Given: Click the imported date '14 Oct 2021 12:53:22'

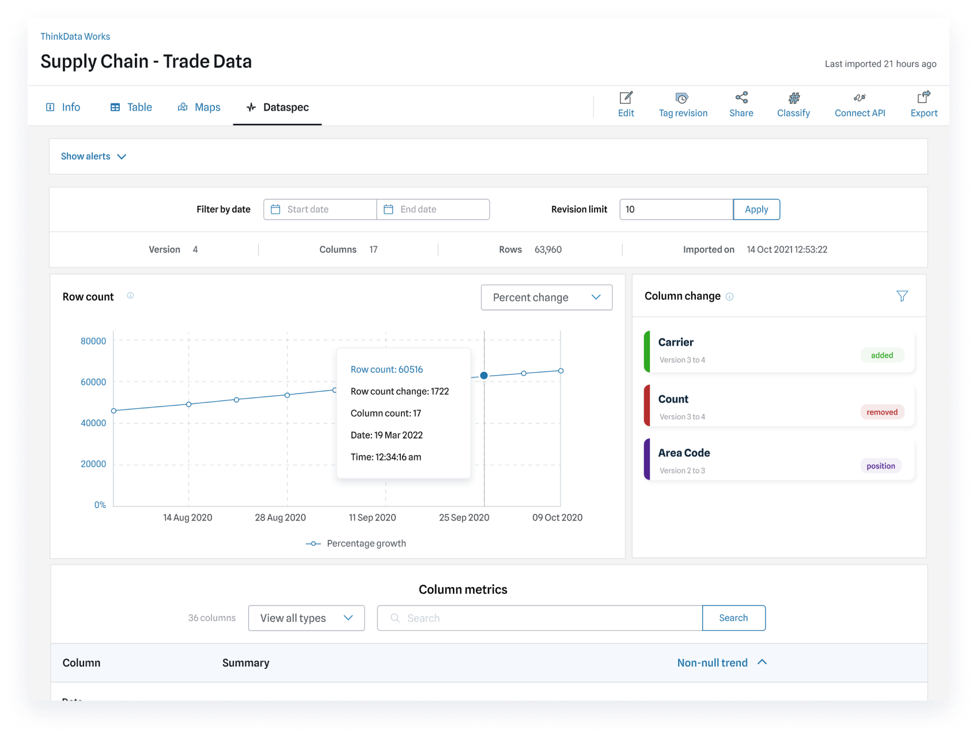Looking at the screenshot, I should 787,249.
